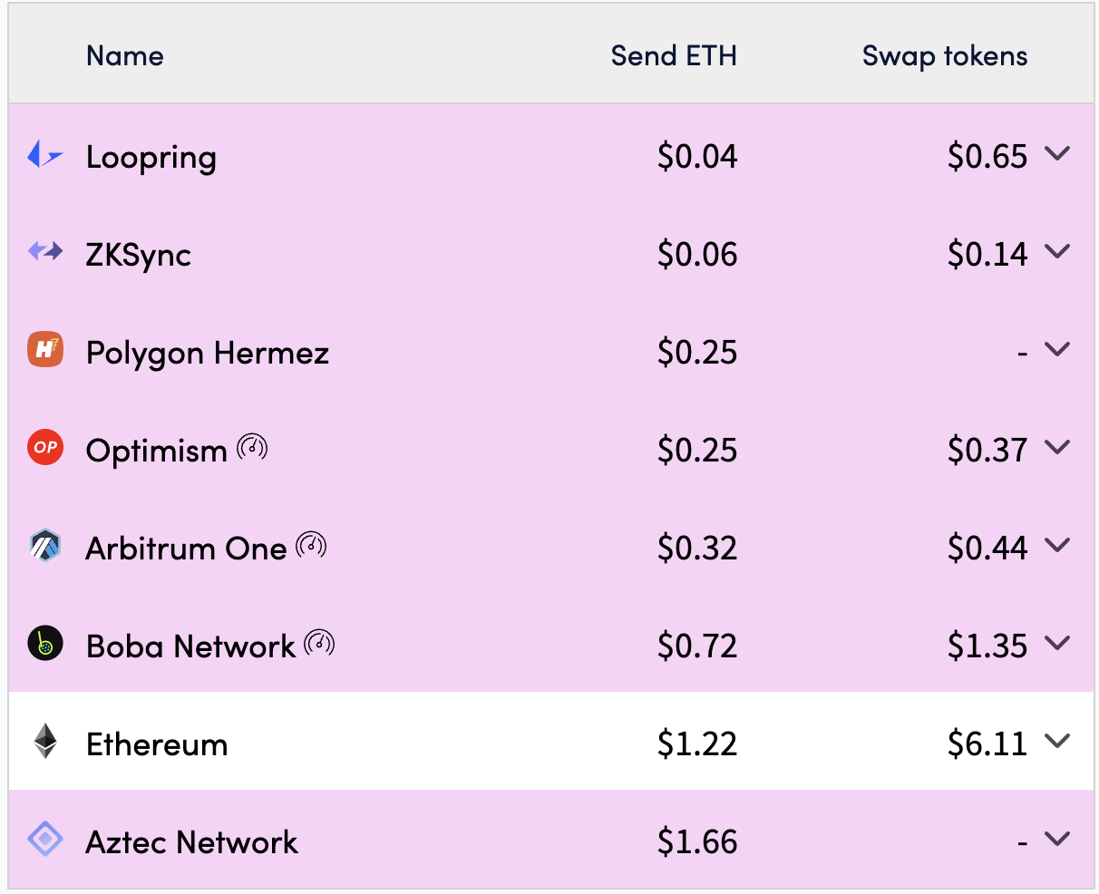Click the ZKSync arrows logo icon

pyautogui.click(x=44, y=252)
